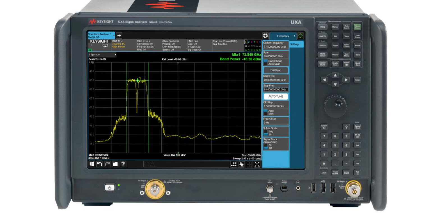431x215 pixels.
Task: Hit the Quick Save hardware key
Action: [357, 64]
